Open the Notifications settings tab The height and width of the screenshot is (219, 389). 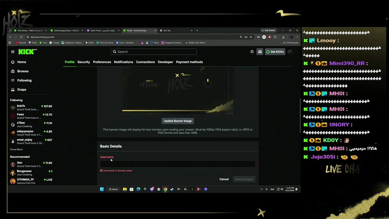[x=123, y=62]
